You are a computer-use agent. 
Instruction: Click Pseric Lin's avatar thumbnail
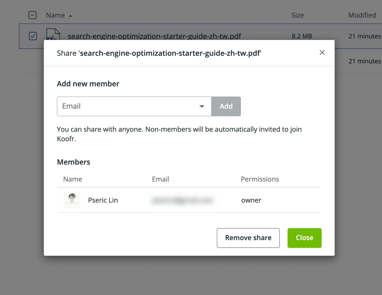click(x=72, y=200)
